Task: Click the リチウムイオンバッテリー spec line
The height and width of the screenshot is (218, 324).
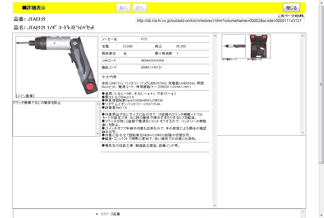Action: click(x=131, y=104)
